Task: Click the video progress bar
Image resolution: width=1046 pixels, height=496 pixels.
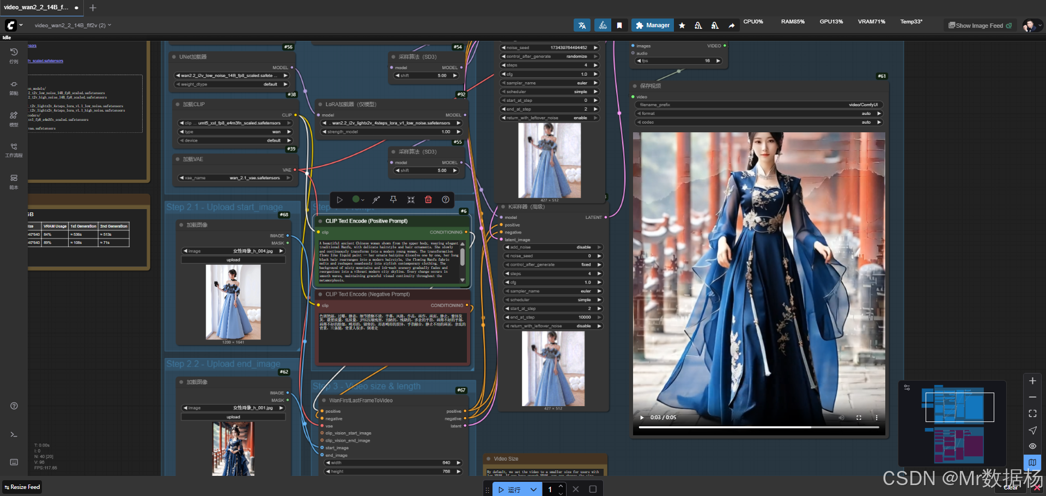Action: coord(758,427)
